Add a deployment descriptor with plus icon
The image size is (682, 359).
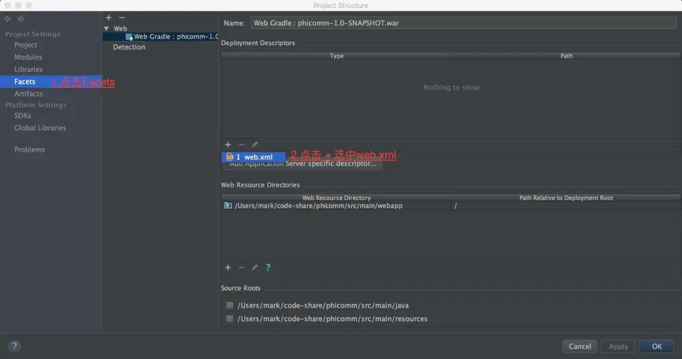coord(228,144)
